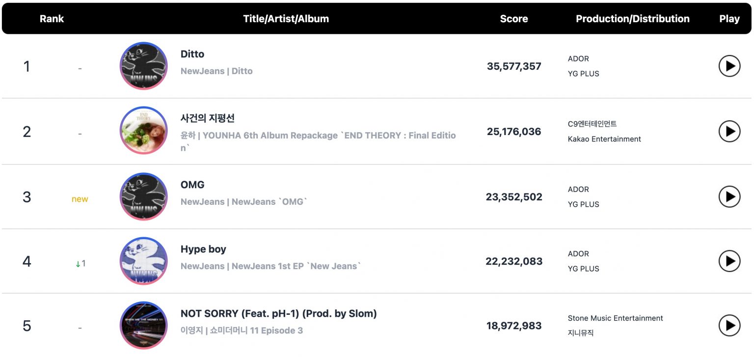Open the NOT SORRY song title link
This screenshot has width=754, height=357.
point(278,313)
